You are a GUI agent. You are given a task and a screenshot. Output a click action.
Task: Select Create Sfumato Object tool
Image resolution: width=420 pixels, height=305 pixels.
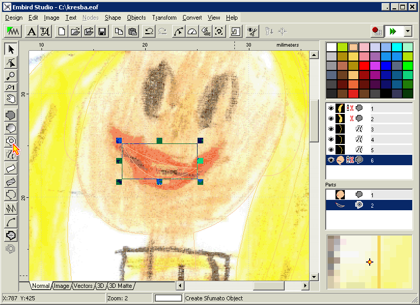click(11, 141)
